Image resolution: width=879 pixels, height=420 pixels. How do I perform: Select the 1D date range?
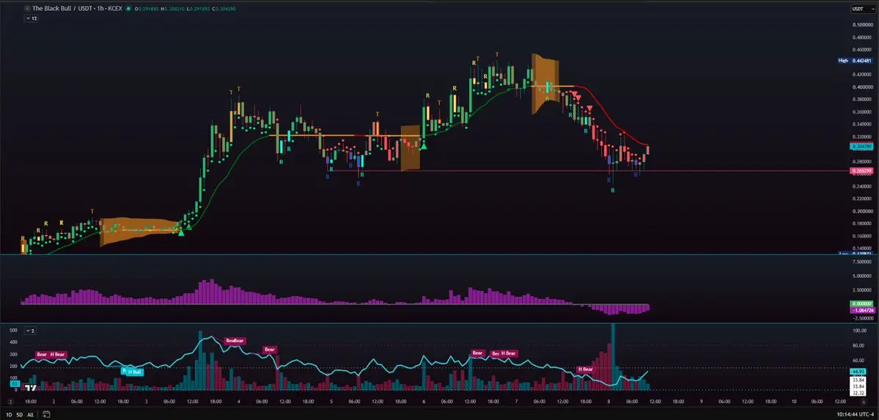click(10, 414)
